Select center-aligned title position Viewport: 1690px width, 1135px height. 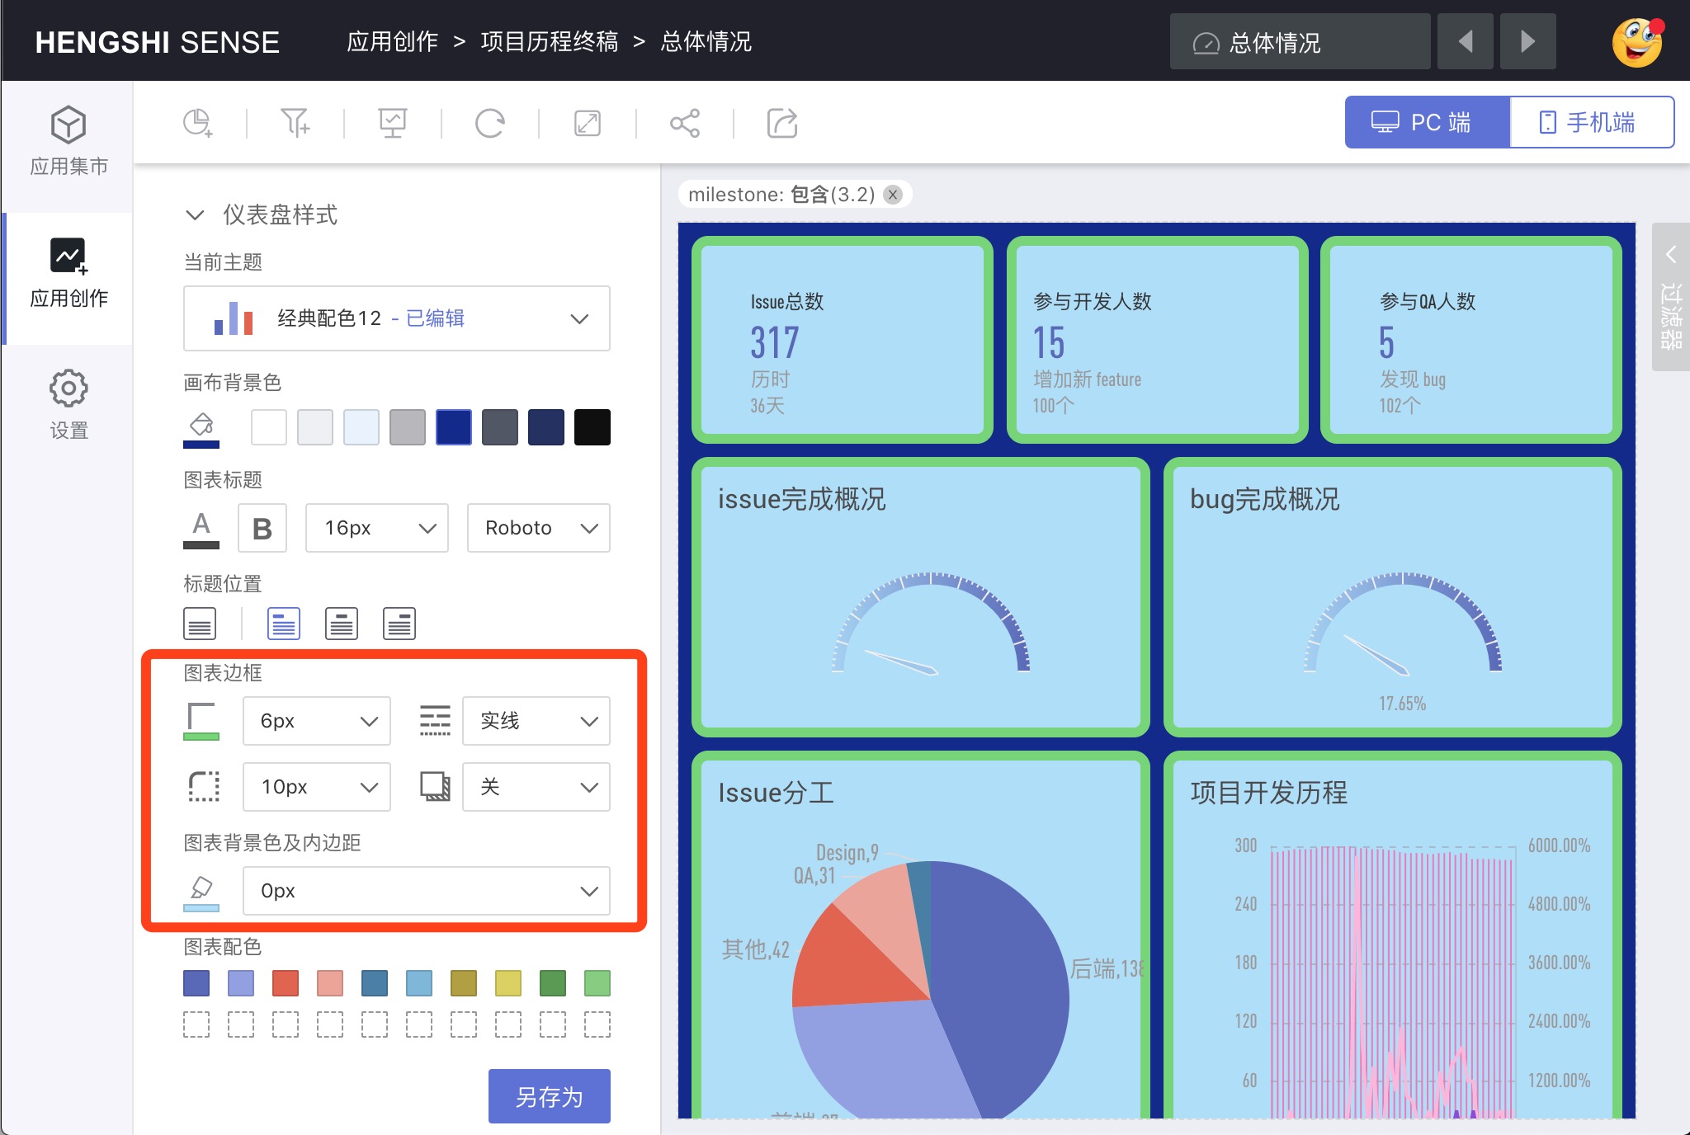tap(342, 624)
